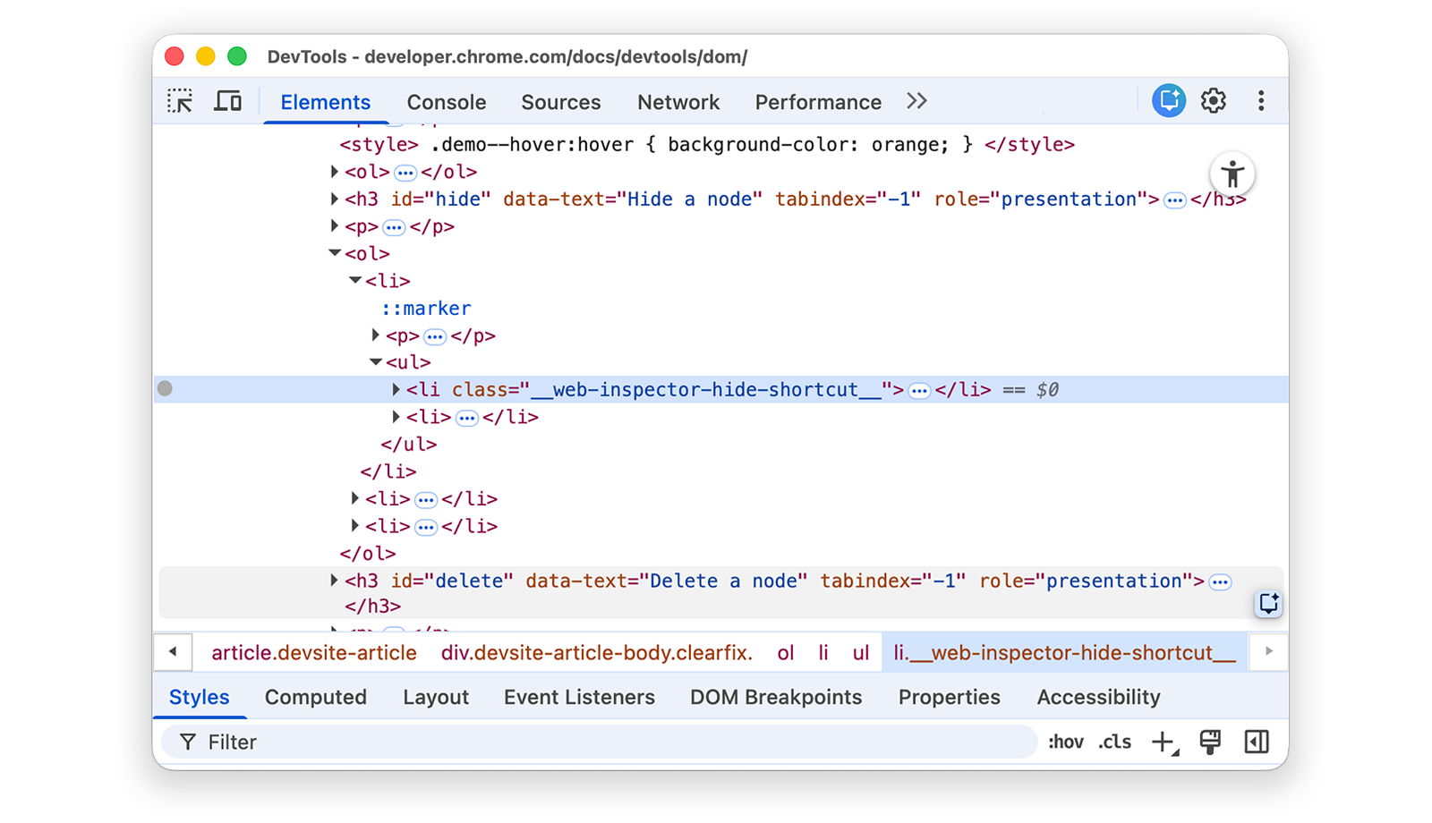
Task: Click the DOM Breakpoints panel label
Action: pos(776,697)
